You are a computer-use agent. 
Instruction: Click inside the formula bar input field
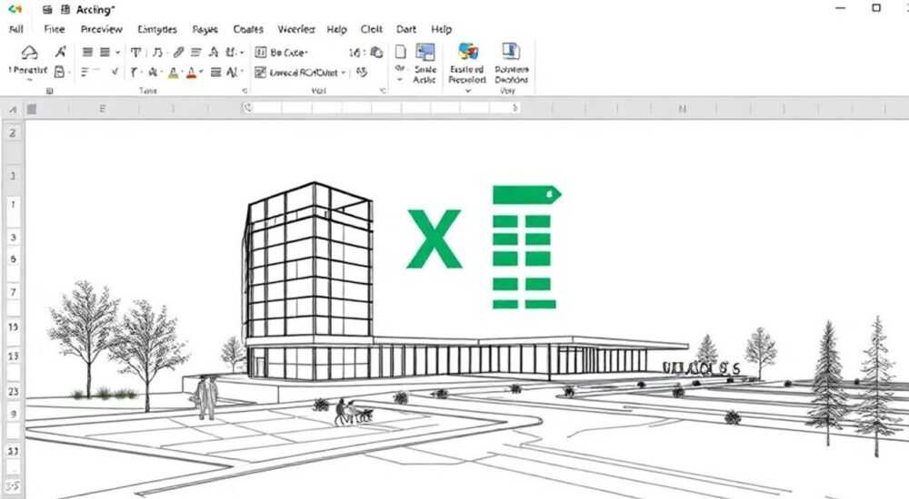382,108
